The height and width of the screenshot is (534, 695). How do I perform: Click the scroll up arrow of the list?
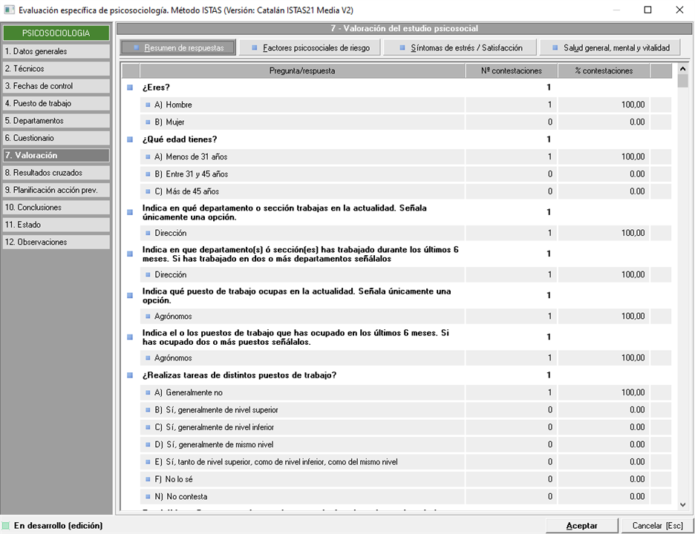(x=682, y=70)
